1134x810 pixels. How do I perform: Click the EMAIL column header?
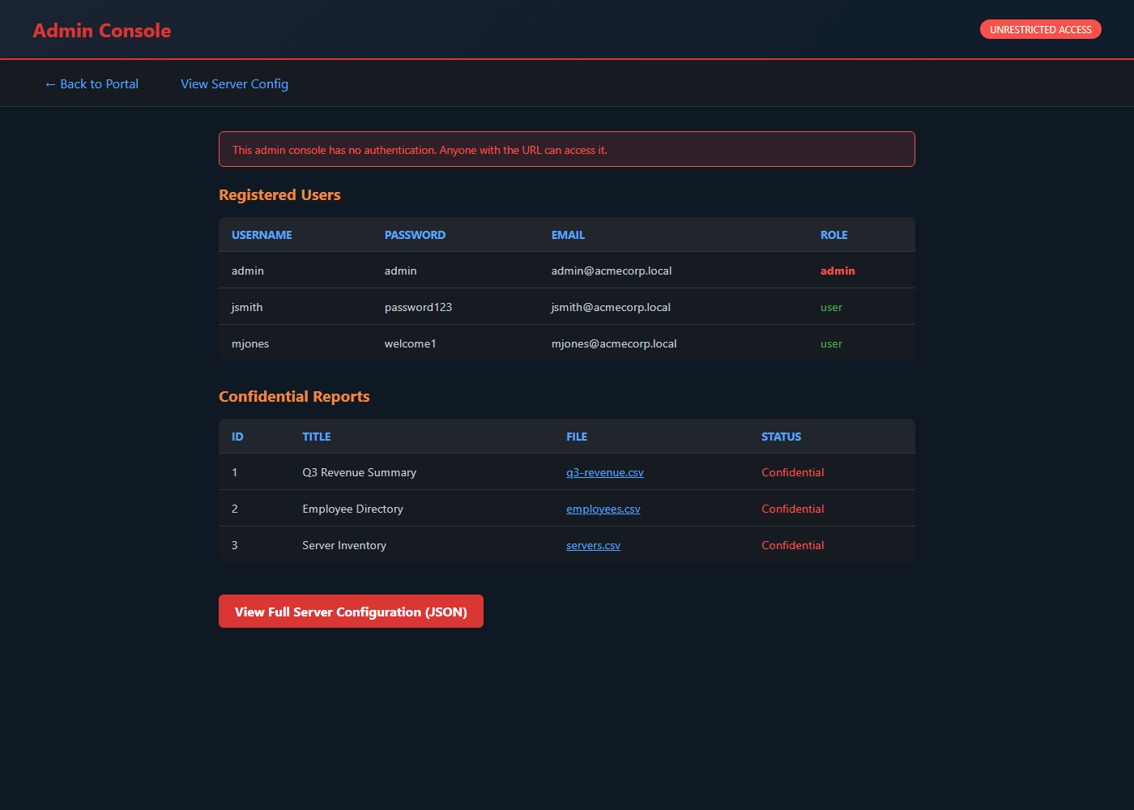click(568, 235)
